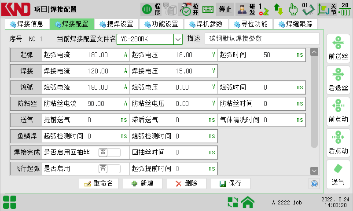Image resolution: width=353 pixels, height=211 pixels.
Task: Expand the welding config file name dropdown
Action: click(178, 40)
